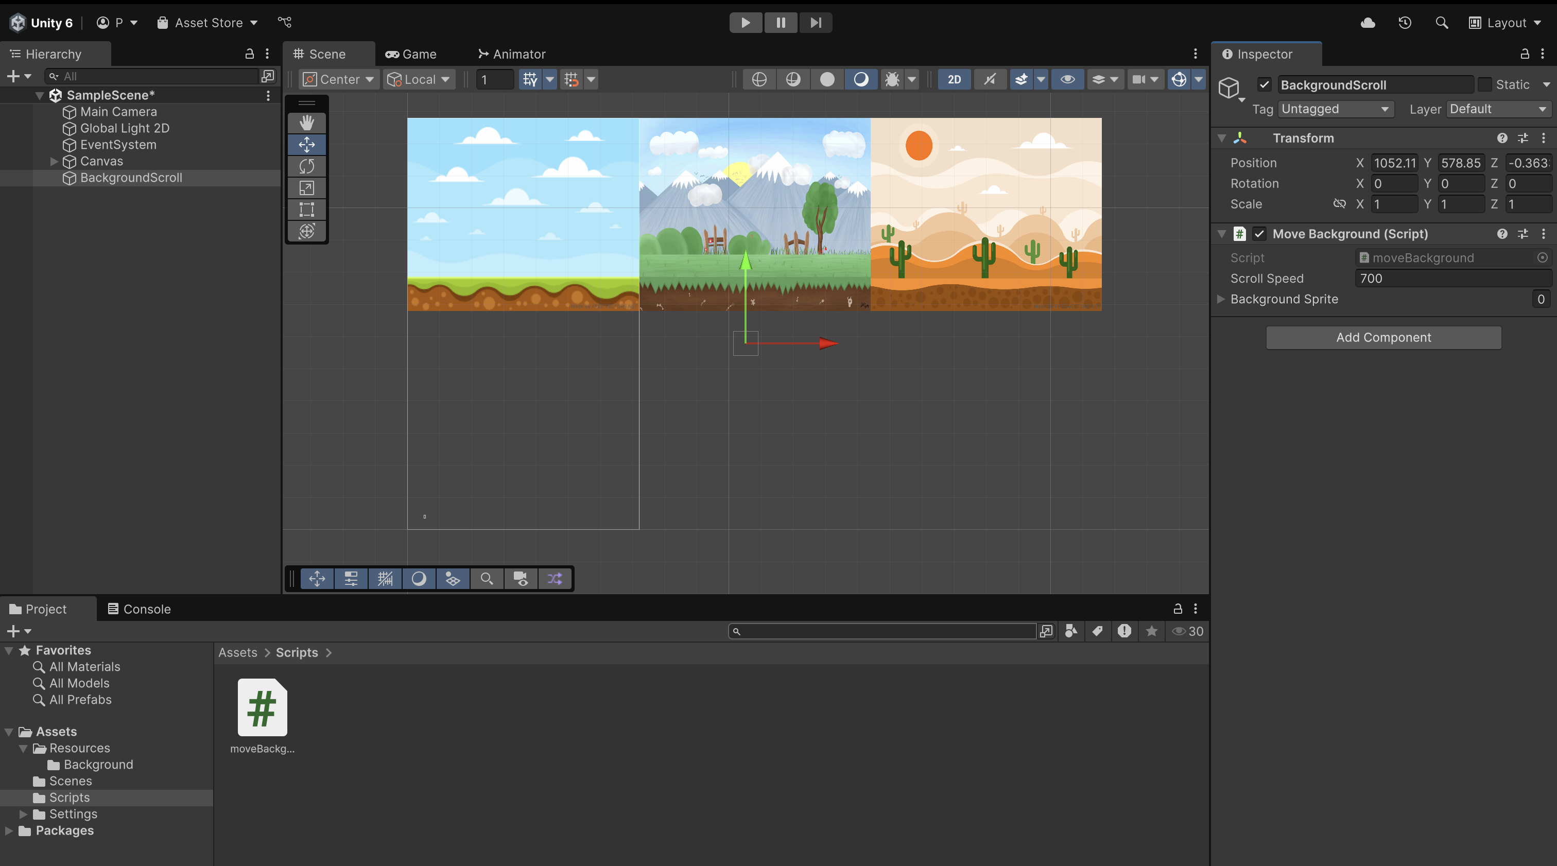This screenshot has width=1557, height=866.
Task: Expand the Canvas object in Hierarchy
Action: click(54, 161)
